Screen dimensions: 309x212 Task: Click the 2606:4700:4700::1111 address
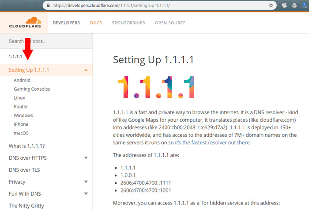pos(146,183)
